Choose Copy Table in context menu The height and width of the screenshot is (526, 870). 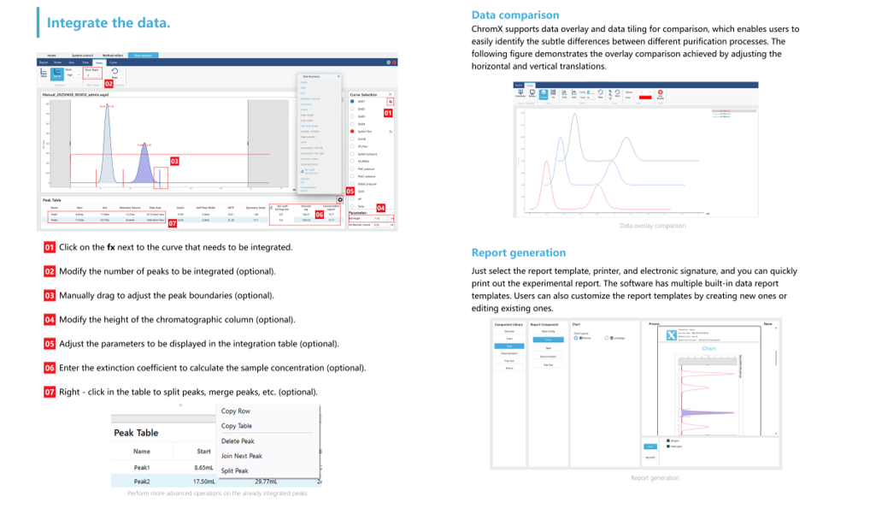237,425
